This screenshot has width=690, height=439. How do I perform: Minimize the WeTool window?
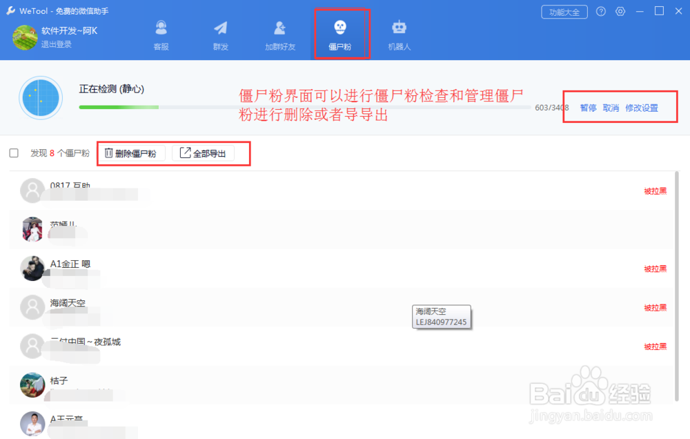640,12
